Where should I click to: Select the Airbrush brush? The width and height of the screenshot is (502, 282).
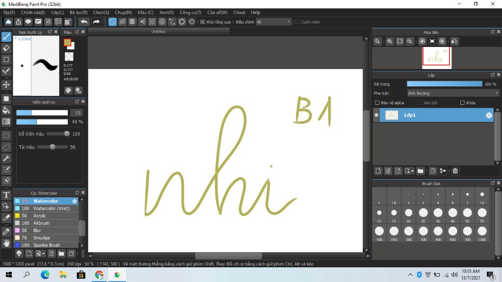click(x=46, y=223)
